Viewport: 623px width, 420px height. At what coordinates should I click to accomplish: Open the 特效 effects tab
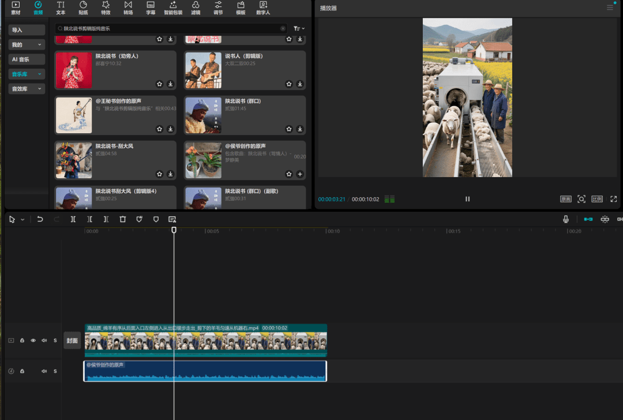point(106,7)
